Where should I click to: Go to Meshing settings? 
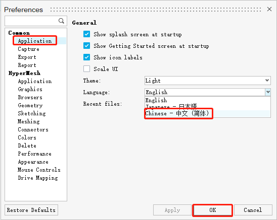tap(29, 121)
